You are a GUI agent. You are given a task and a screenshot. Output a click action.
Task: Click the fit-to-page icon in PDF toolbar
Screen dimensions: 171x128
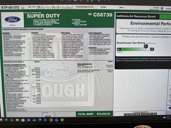88,1
